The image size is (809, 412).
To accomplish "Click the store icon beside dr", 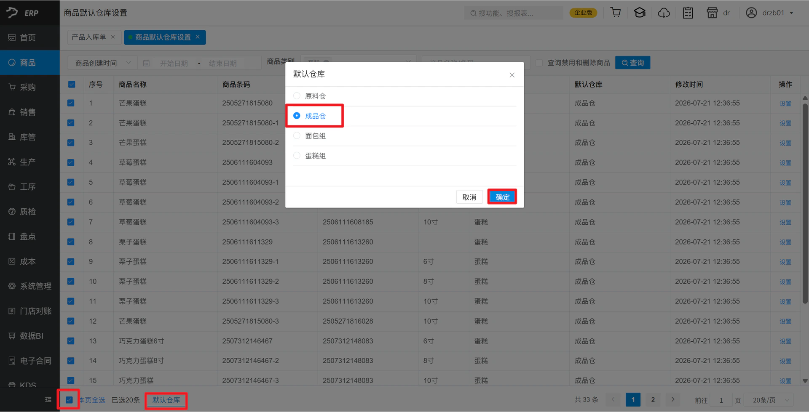I will tap(712, 13).
